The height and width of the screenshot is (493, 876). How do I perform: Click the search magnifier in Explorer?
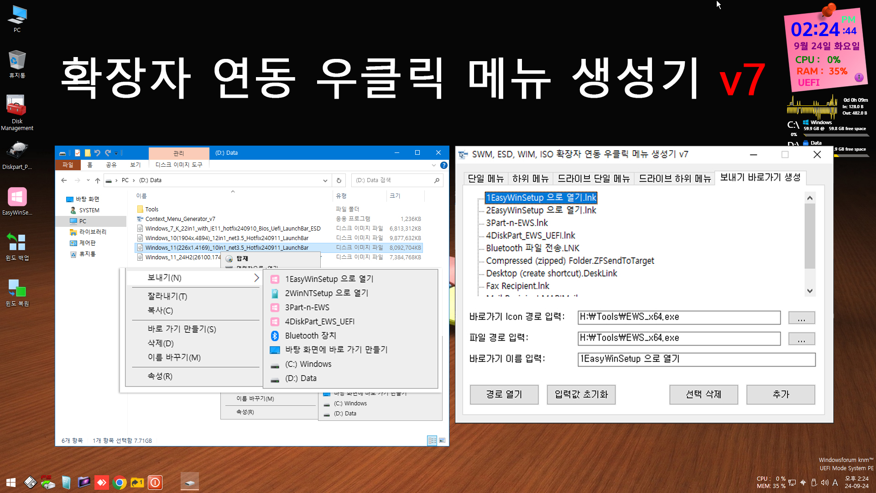437,180
